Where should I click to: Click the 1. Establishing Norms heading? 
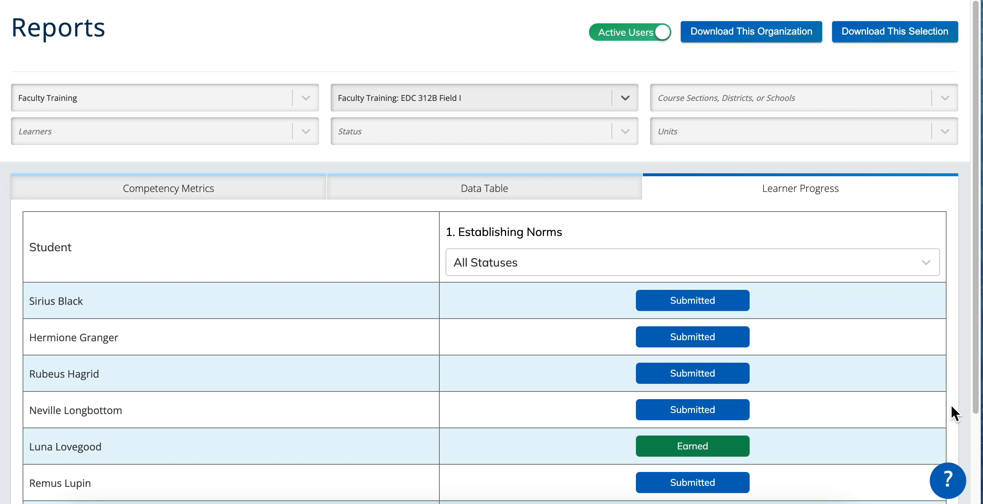(x=504, y=232)
